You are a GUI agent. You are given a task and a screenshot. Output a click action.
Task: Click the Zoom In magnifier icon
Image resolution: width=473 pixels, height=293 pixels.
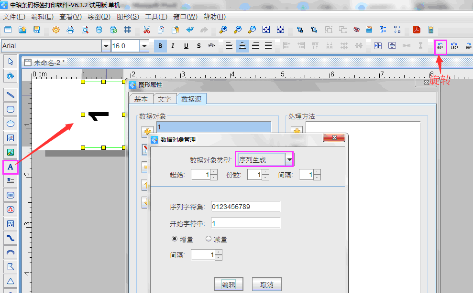click(x=222, y=29)
